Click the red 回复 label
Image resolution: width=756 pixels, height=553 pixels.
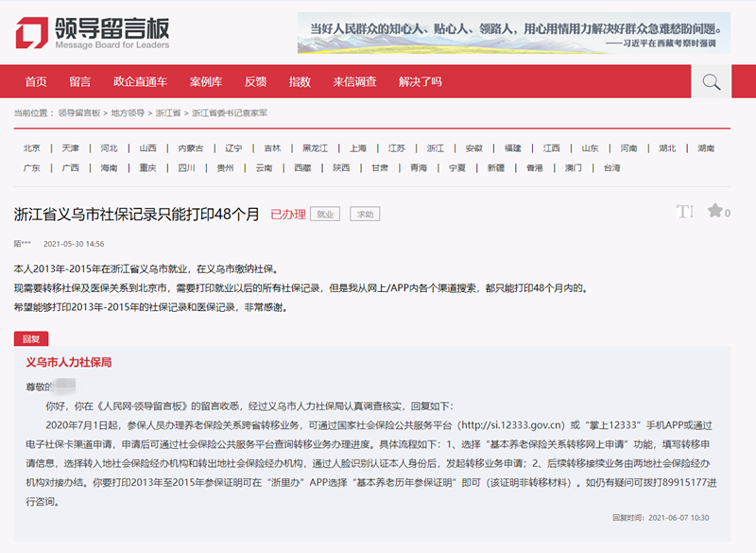31,338
